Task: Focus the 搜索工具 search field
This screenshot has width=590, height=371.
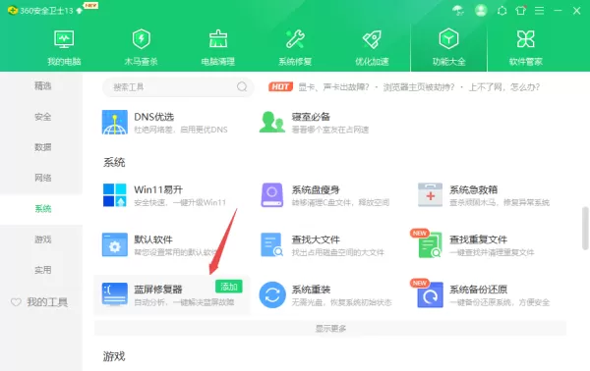Action: click(178, 87)
